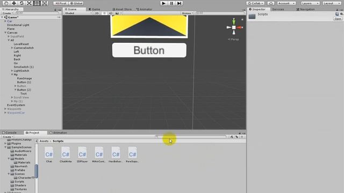344x193 pixels.
Task: Toggle scene audio button
Action: pos(111,13)
